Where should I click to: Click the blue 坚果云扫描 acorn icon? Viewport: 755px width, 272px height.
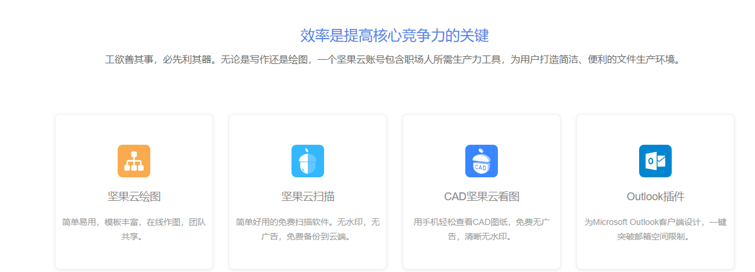[x=308, y=161]
